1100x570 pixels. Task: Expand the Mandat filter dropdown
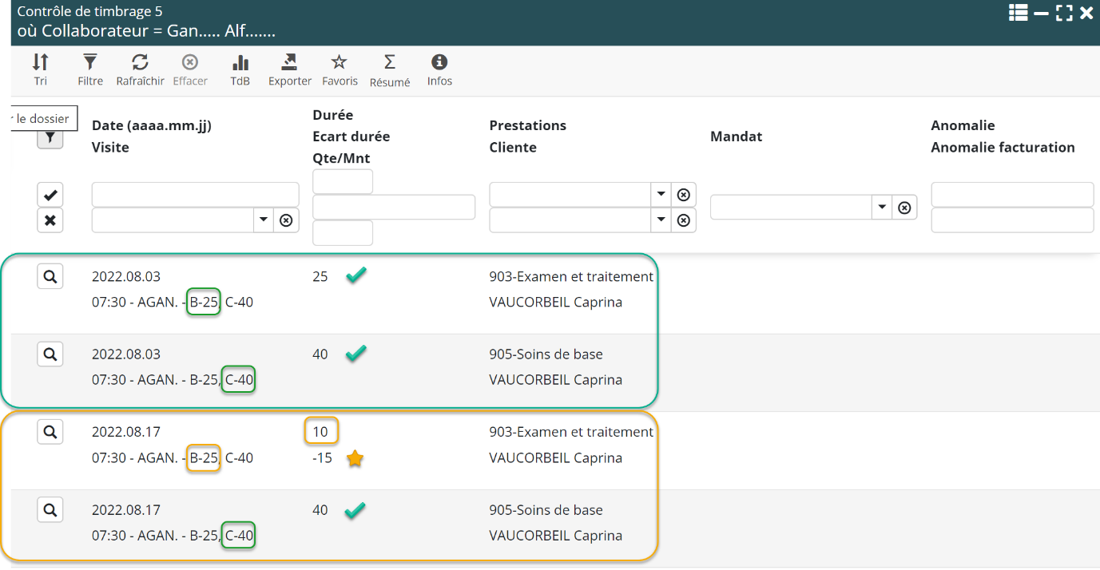click(881, 208)
